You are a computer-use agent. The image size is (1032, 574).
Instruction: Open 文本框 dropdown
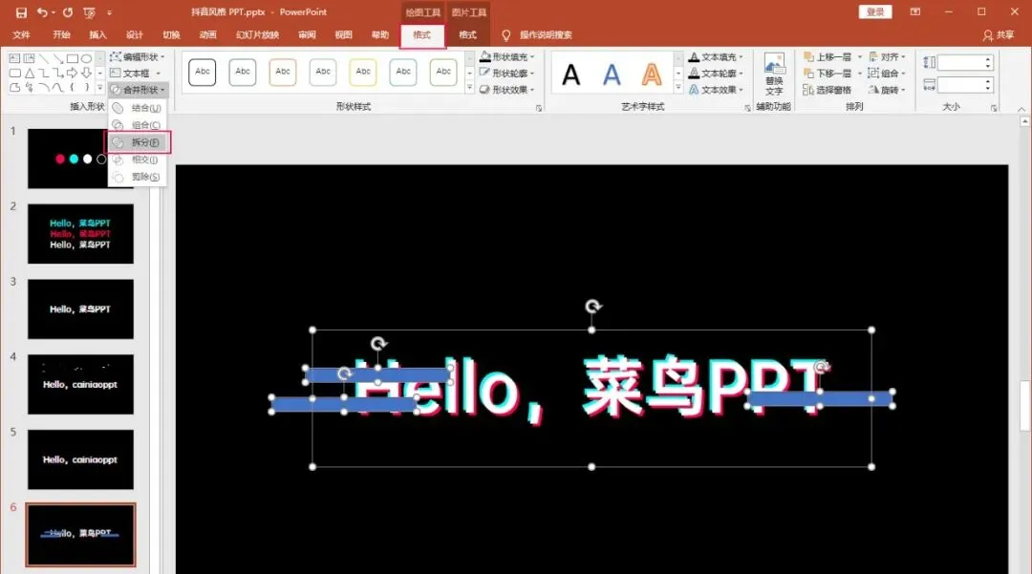point(135,73)
